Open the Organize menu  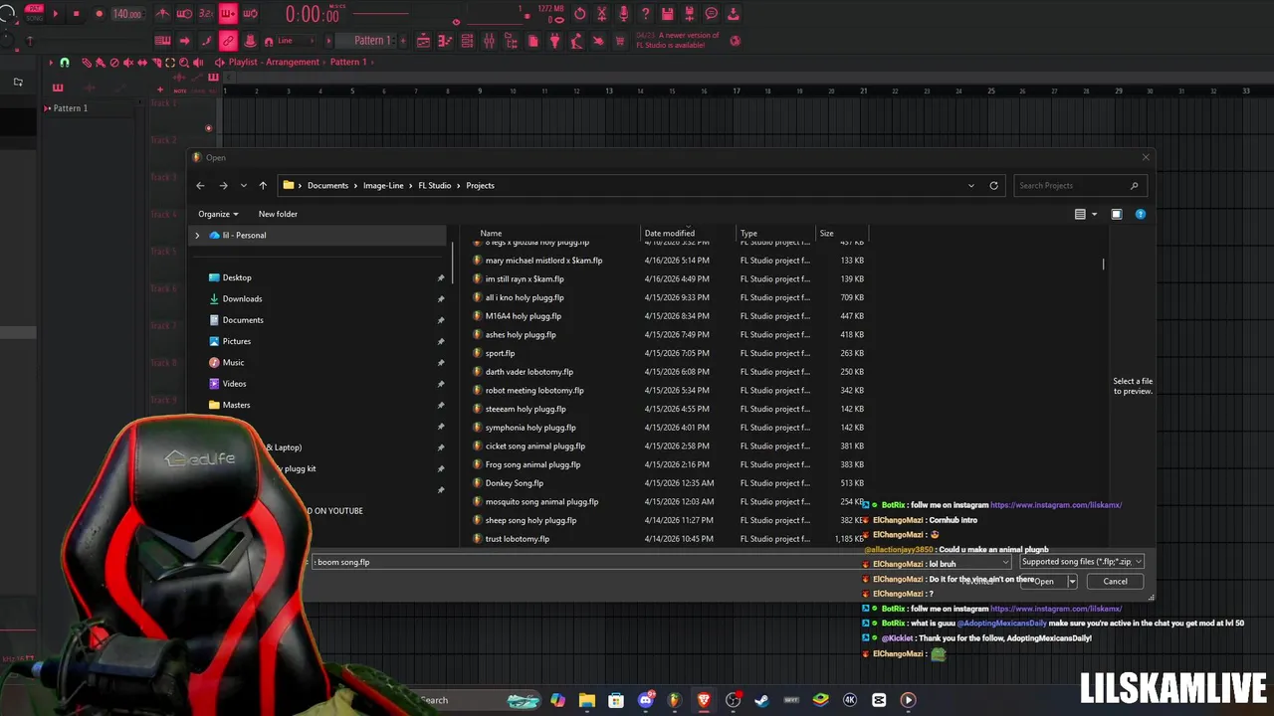[x=218, y=214]
